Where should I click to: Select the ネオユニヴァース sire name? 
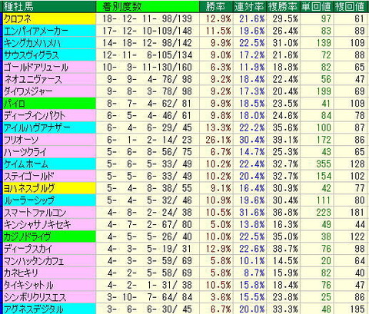pos(49,79)
